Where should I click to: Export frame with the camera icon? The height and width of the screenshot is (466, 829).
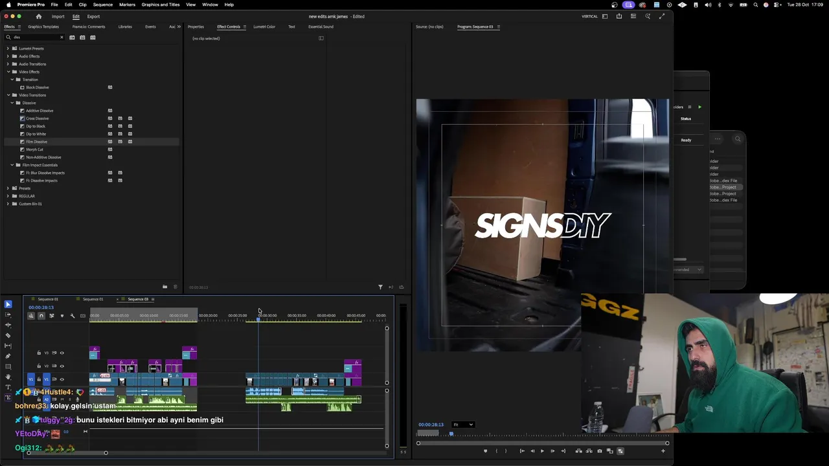[600, 451]
